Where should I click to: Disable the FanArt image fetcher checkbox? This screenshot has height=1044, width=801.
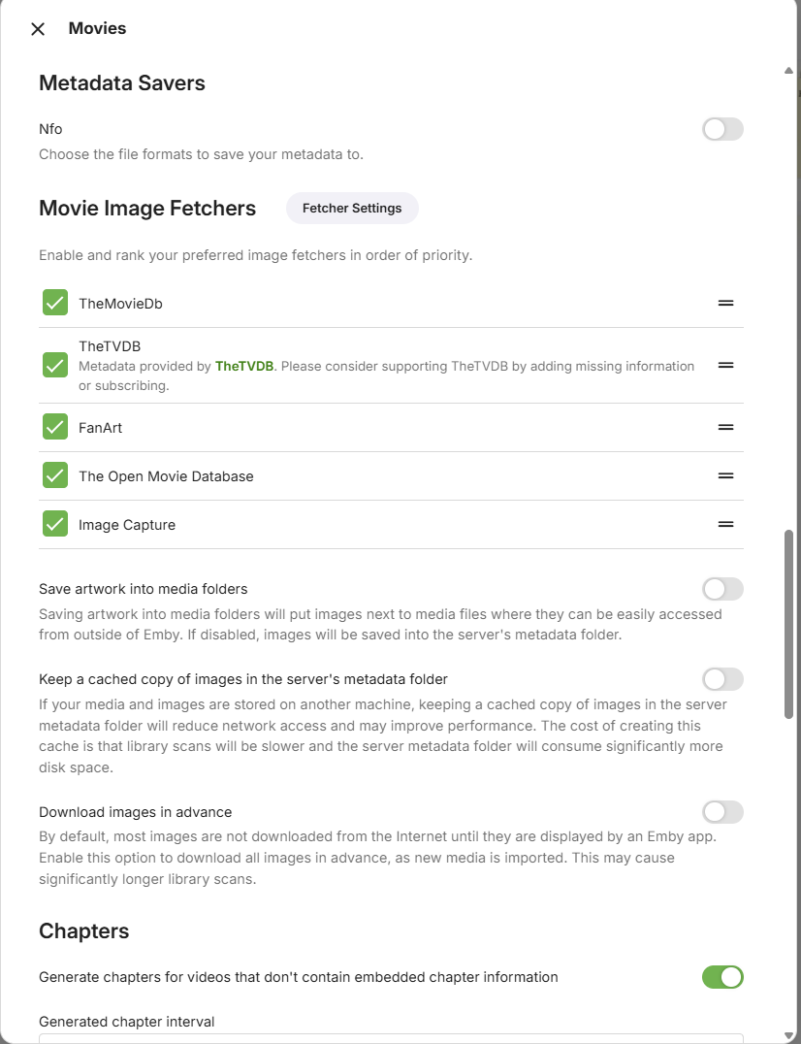pos(55,428)
